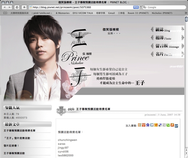
Task: Click the crest emblem beside the post title
Action: point(61,111)
